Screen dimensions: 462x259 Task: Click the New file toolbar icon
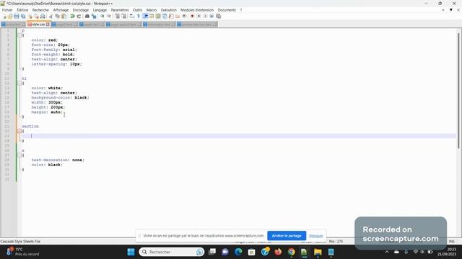tap(4, 16)
